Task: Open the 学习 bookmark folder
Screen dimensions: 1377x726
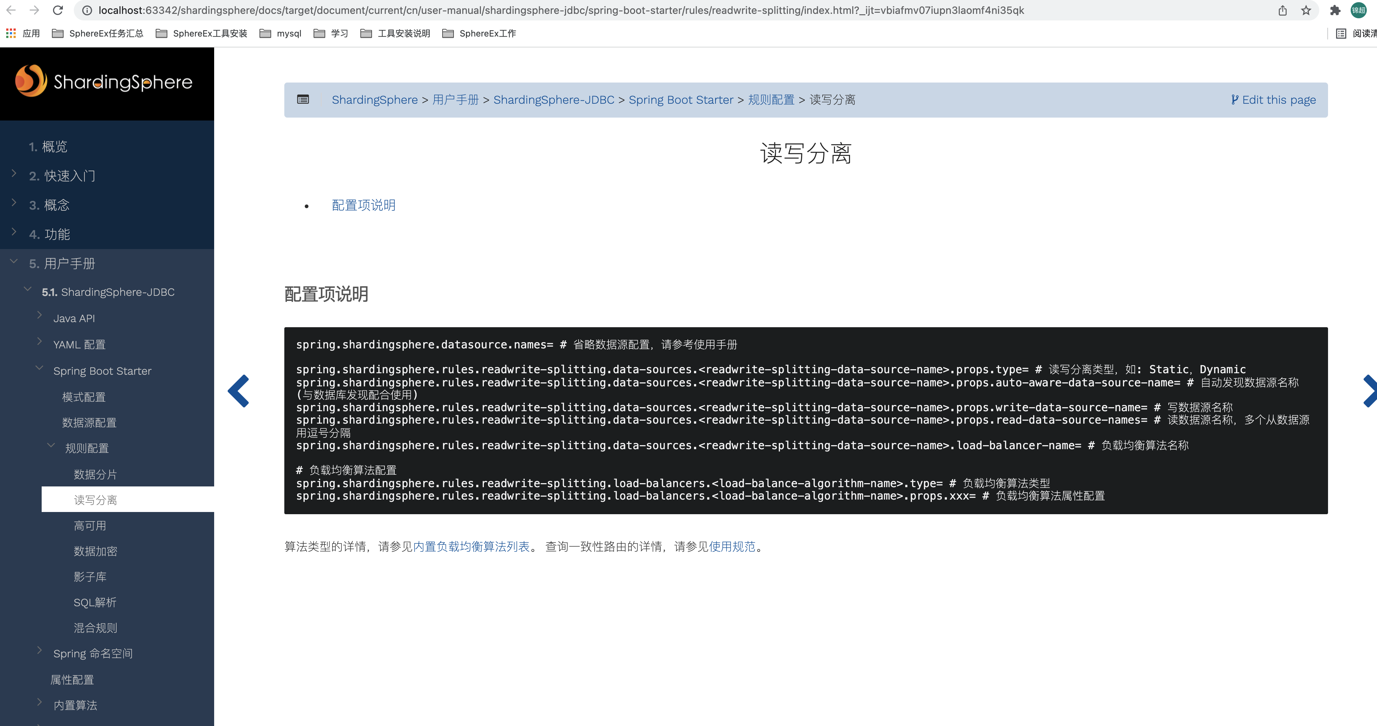Action: point(331,34)
